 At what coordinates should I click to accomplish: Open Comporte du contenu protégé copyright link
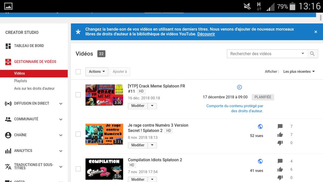(x=235, y=108)
